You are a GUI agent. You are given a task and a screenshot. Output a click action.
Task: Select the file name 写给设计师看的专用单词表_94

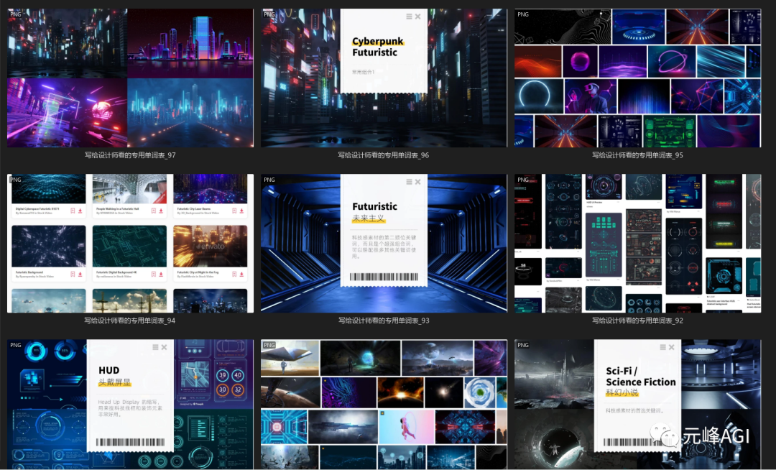[130, 321]
